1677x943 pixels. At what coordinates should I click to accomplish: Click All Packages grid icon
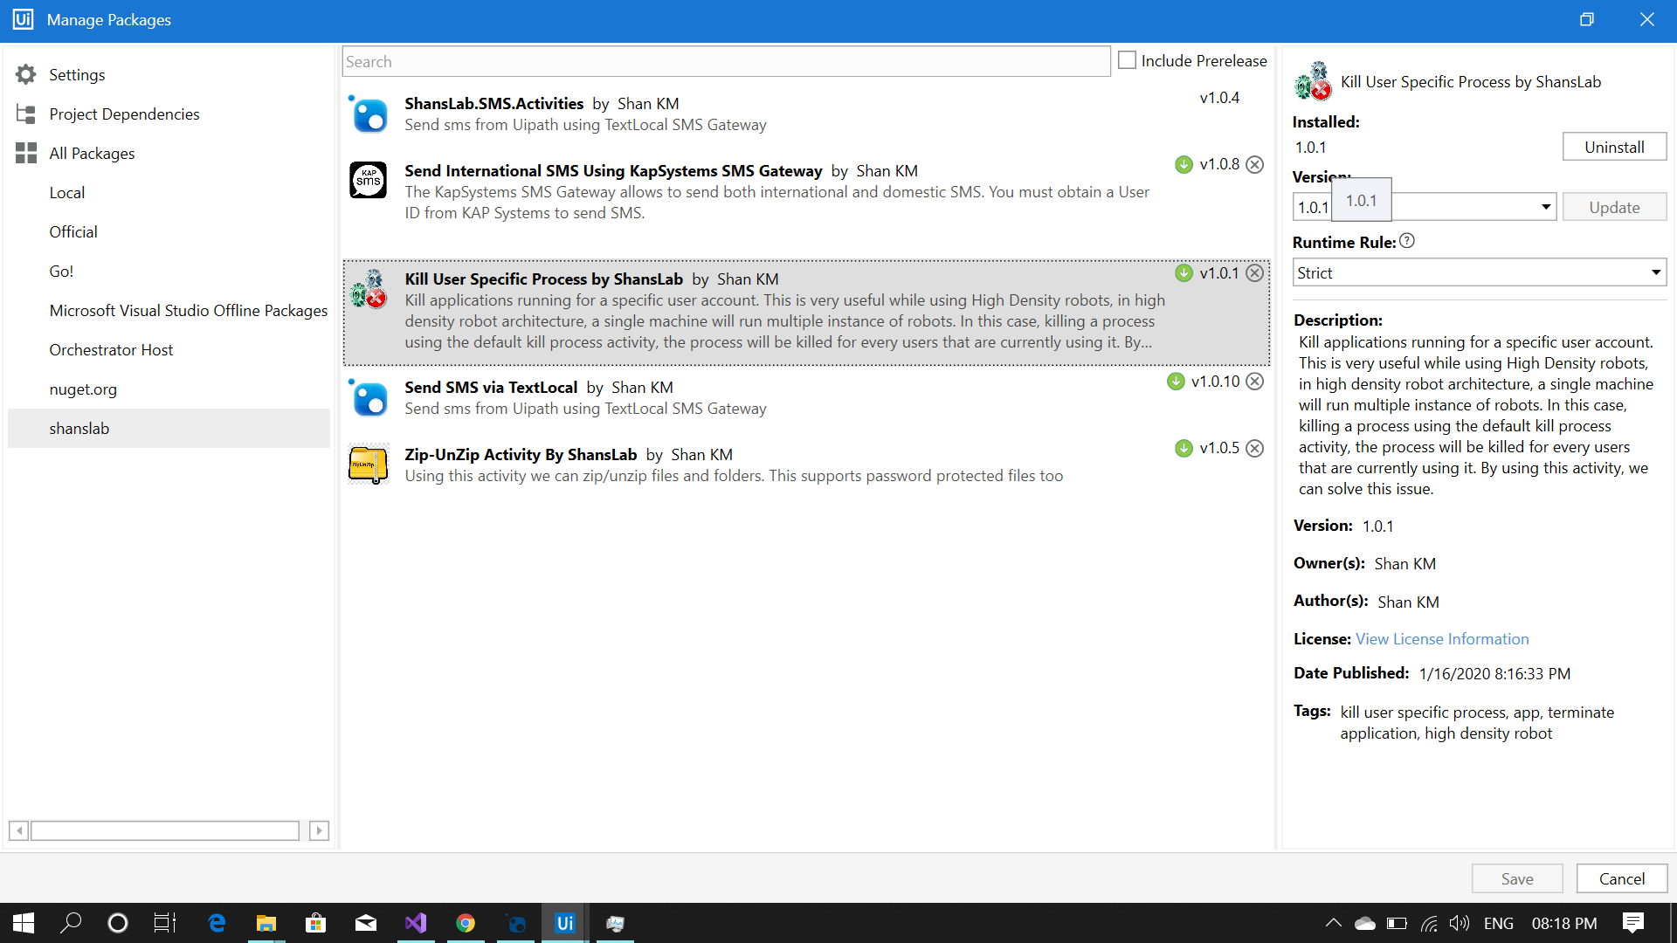coord(26,154)
